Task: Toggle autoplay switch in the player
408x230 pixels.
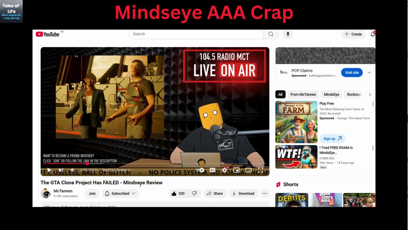Action: tap(200, 170)
